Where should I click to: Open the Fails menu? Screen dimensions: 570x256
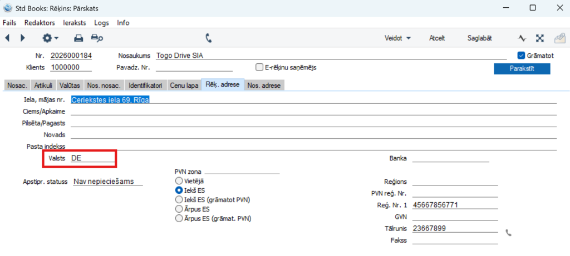pyautogui.click(x=9, y=22)
